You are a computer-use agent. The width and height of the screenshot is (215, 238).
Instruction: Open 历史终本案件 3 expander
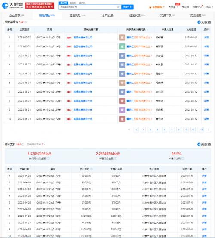coord(36,144)
